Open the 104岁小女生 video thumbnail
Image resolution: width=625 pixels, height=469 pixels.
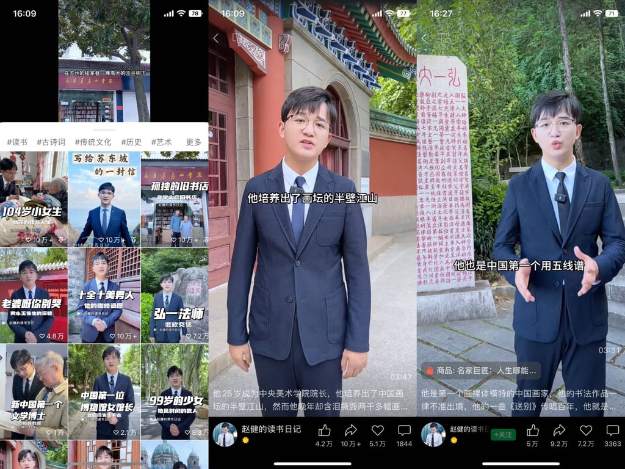[x=34, y=199]
